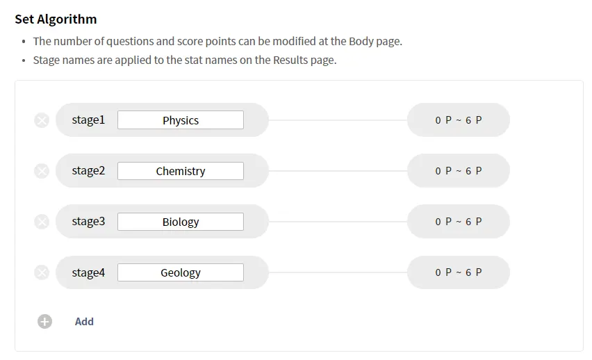592x360 pixels.
Task: Delete stage2 Chemistry using X icon
Action: point(42,171)
